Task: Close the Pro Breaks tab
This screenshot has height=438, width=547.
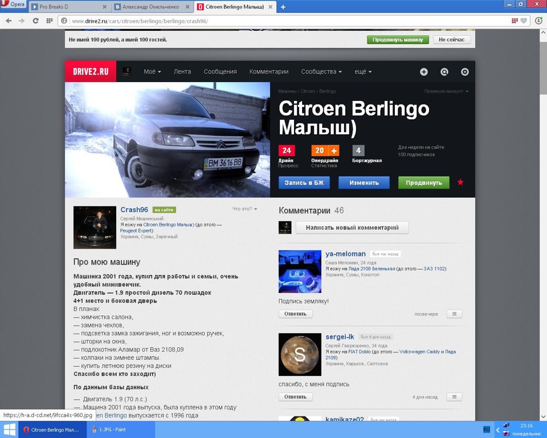Action: click(105, 7)
